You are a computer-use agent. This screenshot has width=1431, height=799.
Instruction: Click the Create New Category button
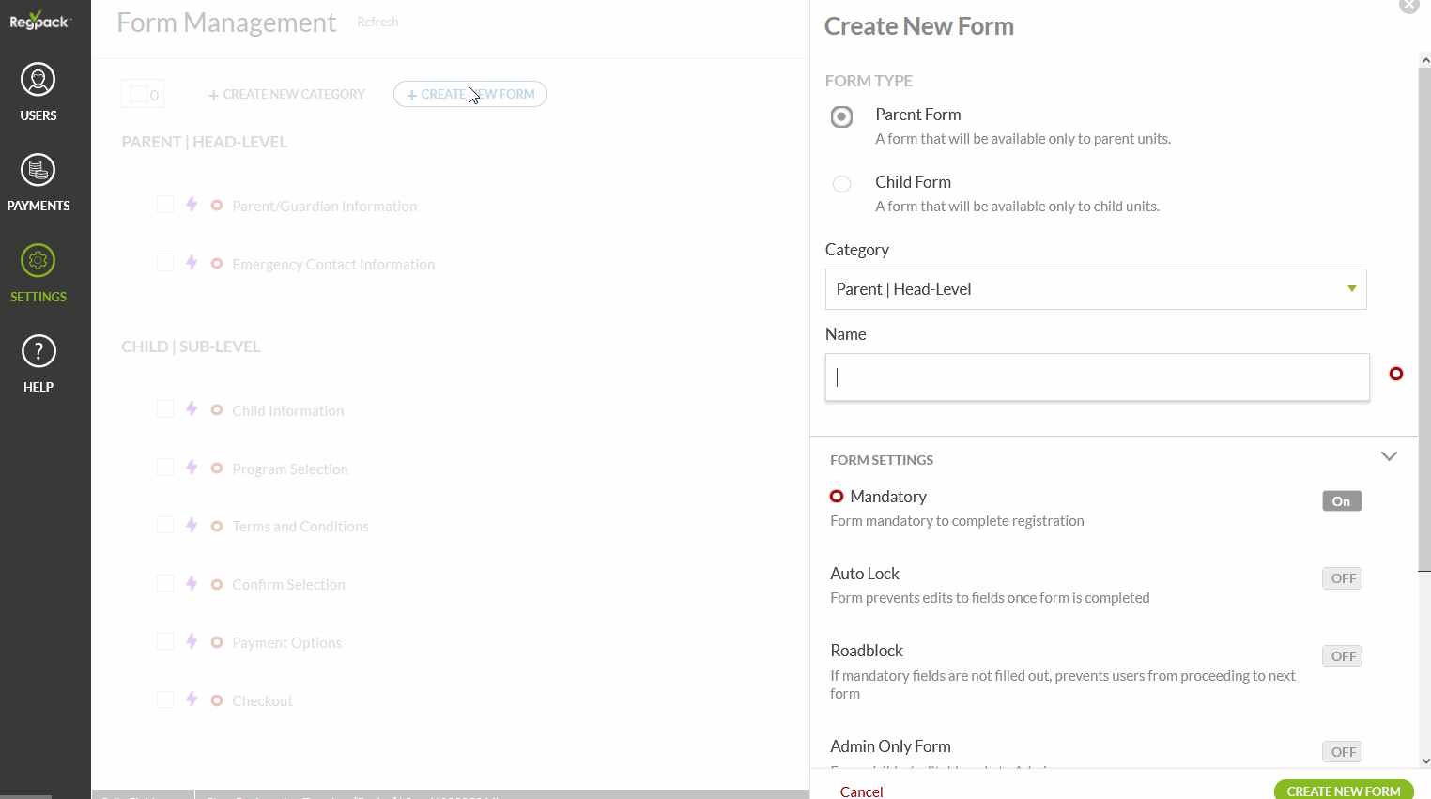(x=286, y=94)
